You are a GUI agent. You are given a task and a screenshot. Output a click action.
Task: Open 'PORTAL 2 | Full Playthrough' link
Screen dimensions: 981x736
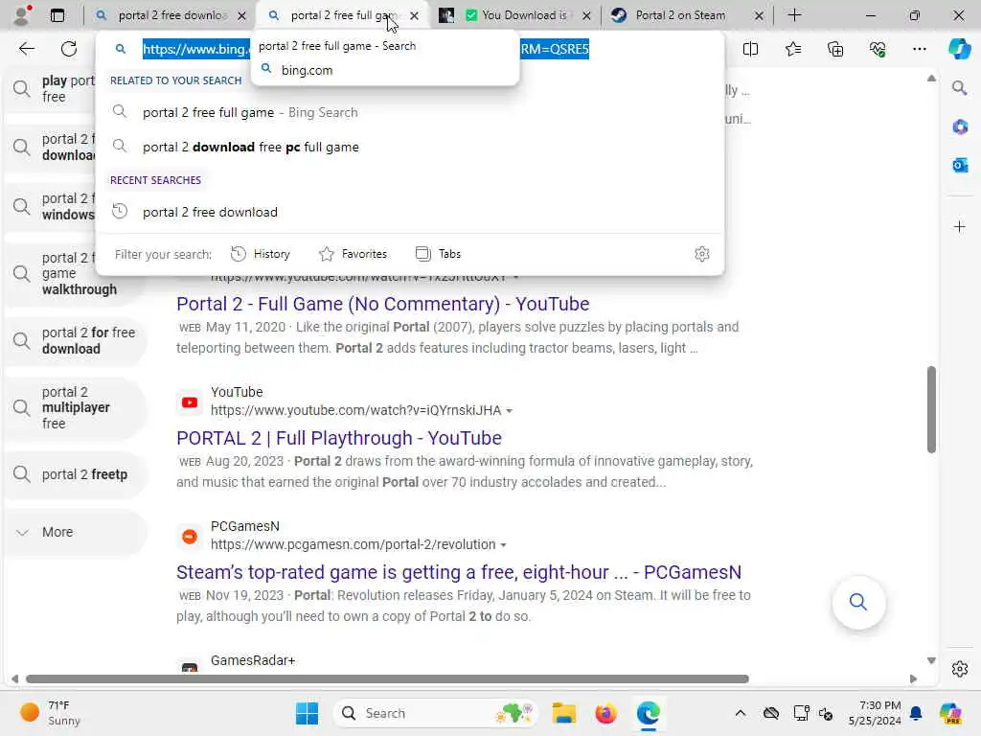pyautogui.click(x=339, y=438)
